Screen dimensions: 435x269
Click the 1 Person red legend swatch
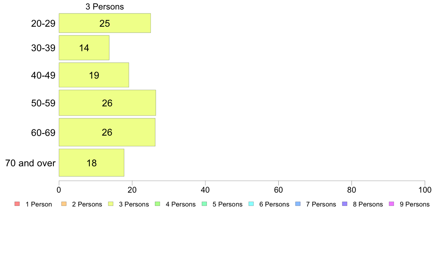pos(17,204)
